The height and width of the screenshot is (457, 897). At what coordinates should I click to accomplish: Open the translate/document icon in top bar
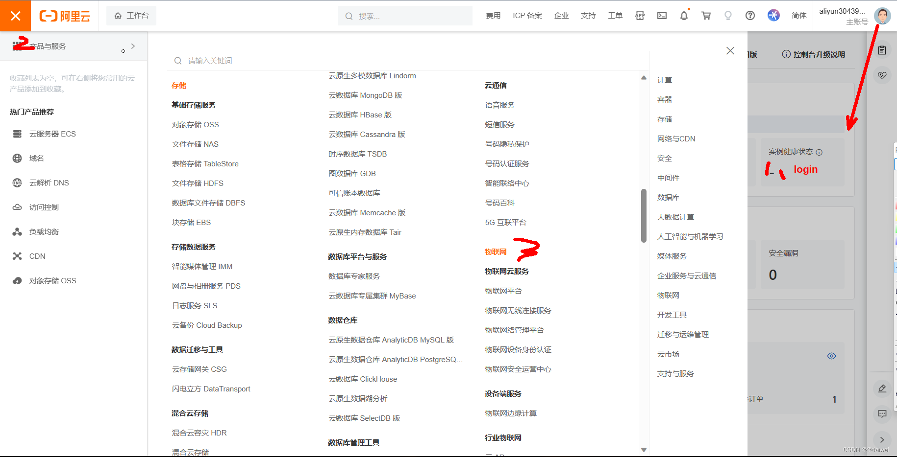click(x=640, y=16)
